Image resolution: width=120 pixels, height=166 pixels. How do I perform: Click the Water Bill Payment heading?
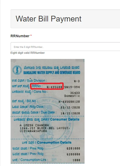pyautogui.click(x=49, y=19)
